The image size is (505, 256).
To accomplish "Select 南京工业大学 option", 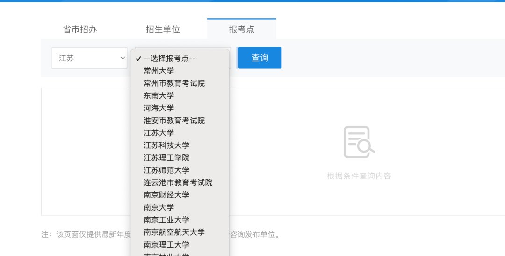I will [x=180, y=220].
